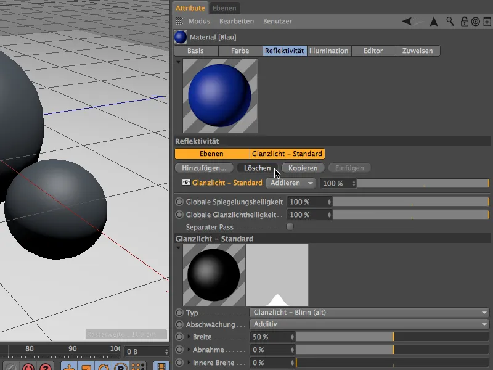Viewport: 493px width, 370px height.
Task: Open search with the magnifier icon
Action: pos(450,22)
